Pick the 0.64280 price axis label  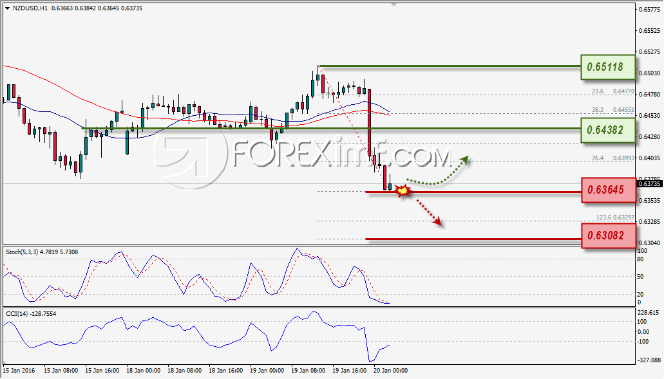click(649, 136)
